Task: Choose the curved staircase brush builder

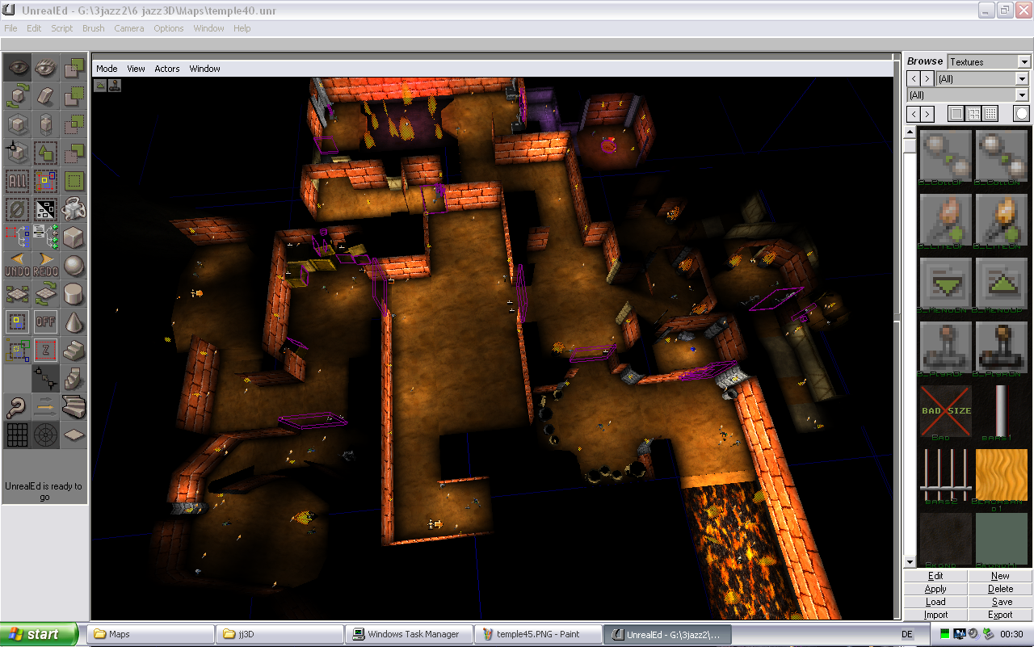Action: point(74,407)
